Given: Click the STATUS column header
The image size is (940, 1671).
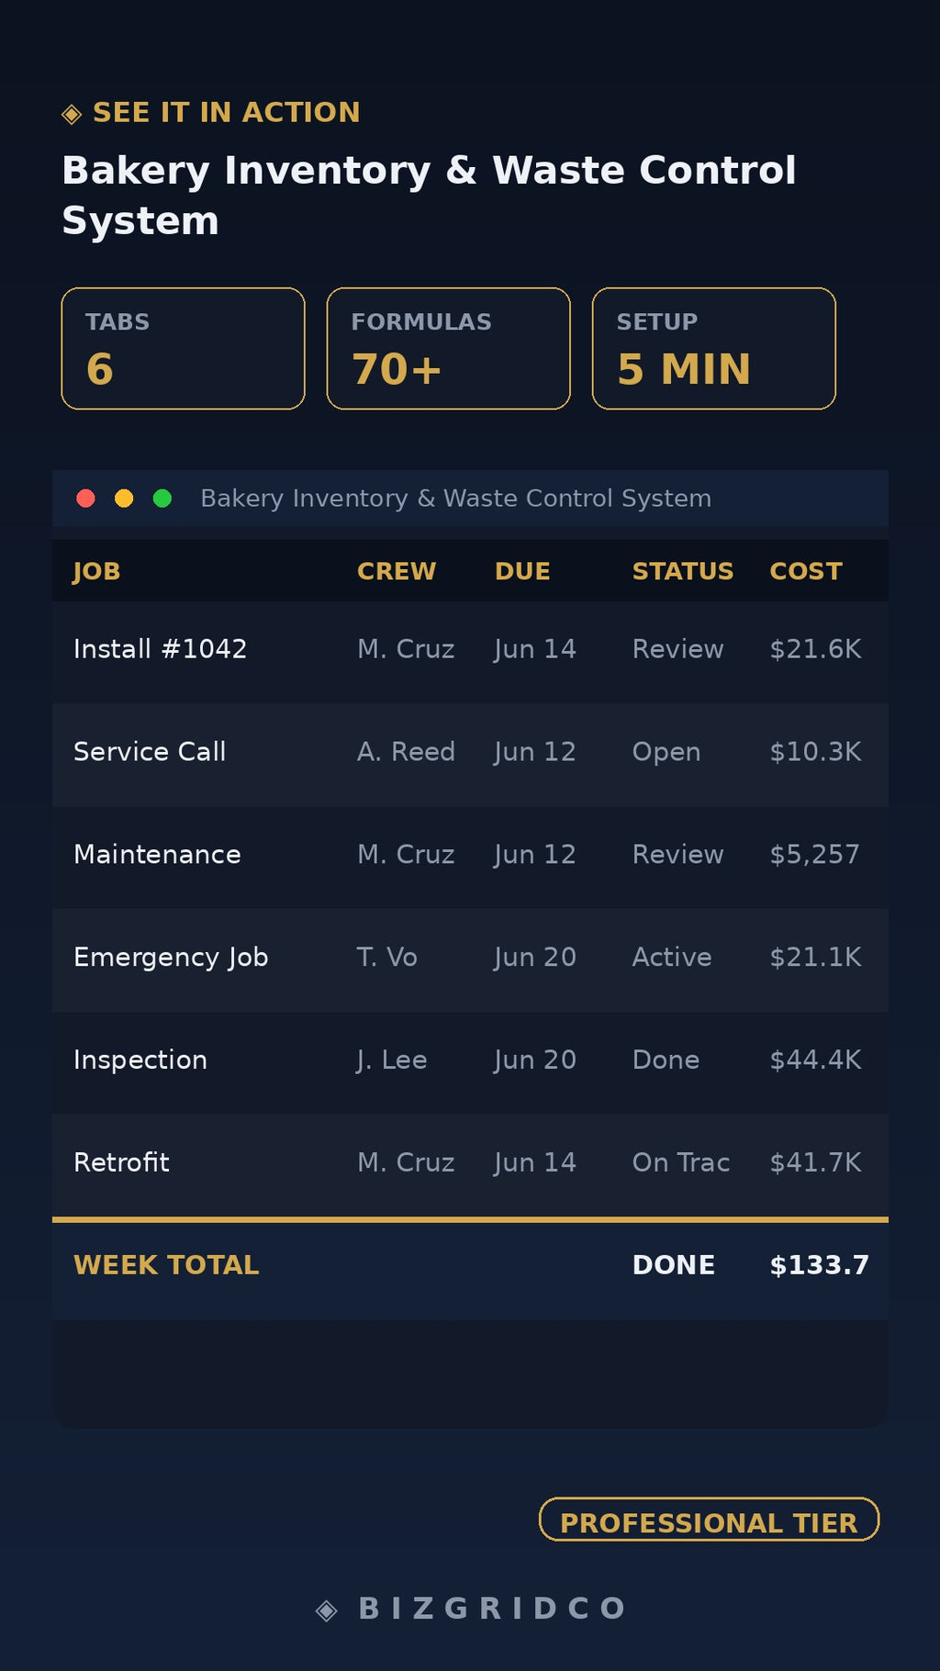Looking at the screenshot, I should pos(683,571).
